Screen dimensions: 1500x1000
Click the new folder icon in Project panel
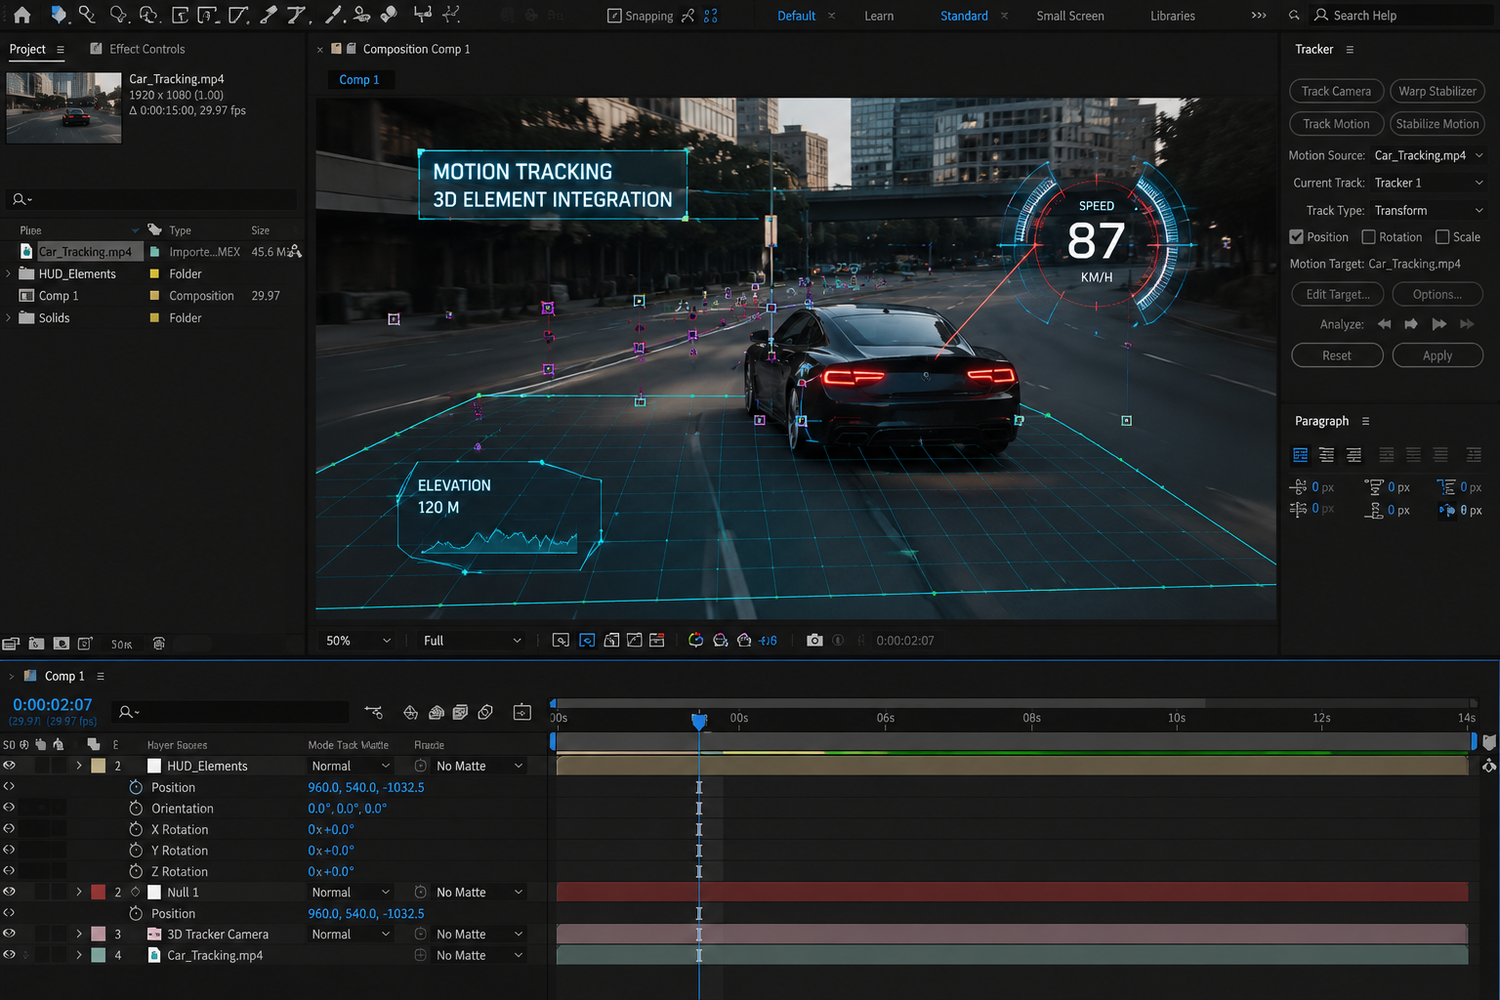(36, 644)
